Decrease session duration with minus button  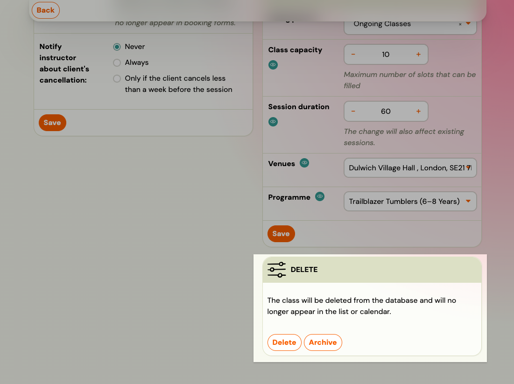coord(353,112)
